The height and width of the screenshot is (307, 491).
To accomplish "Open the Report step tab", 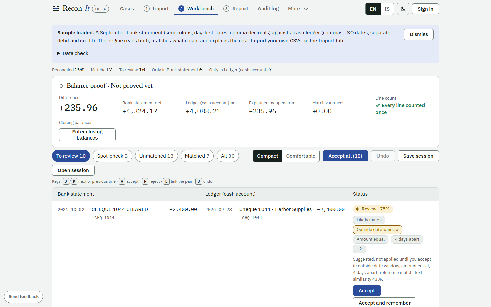I will (x=236, y=9).
